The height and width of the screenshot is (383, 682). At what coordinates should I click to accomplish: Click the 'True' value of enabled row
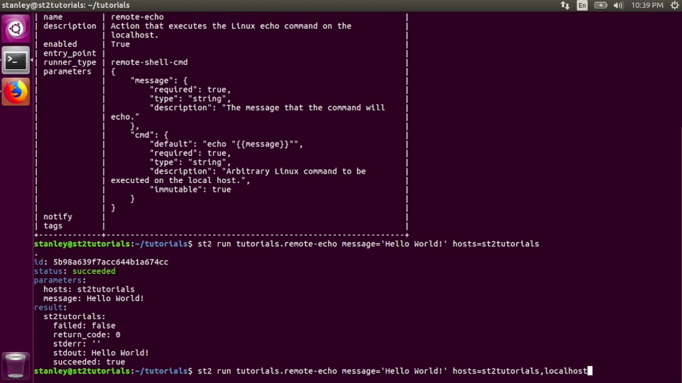120,44
